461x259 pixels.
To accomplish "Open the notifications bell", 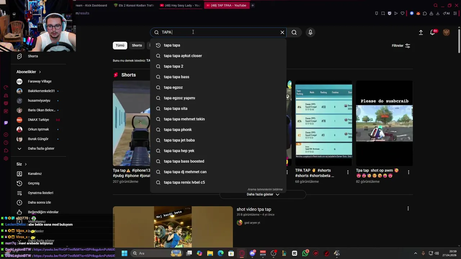I will coord(433,32).
